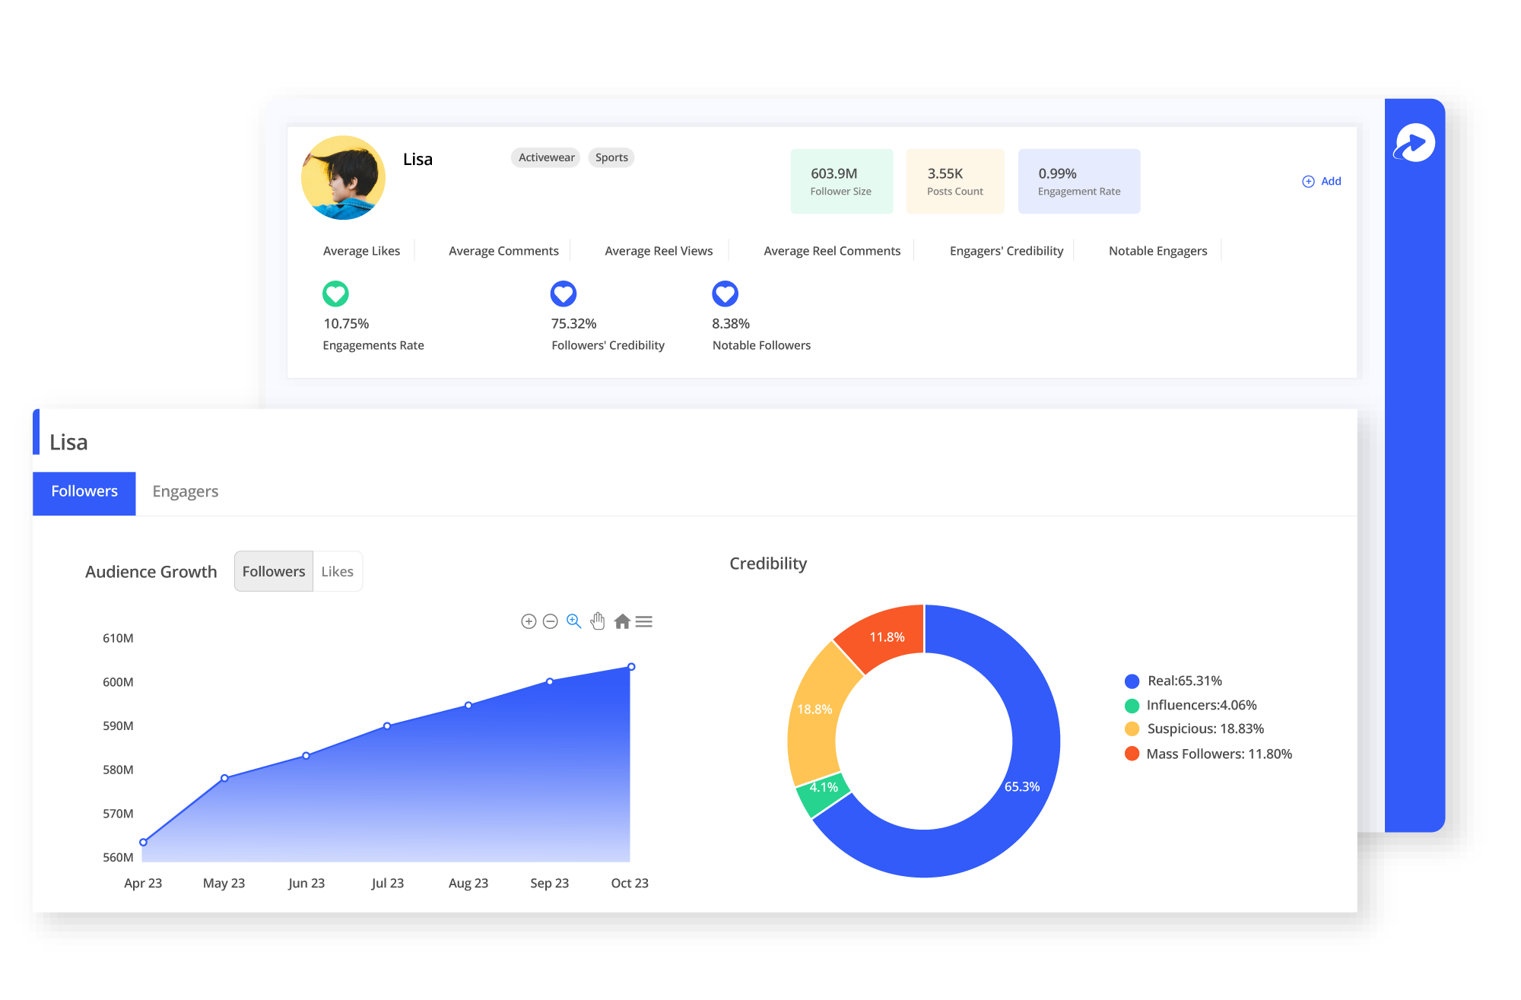Click the green heart Engagements Rate icon

[335, 294]
